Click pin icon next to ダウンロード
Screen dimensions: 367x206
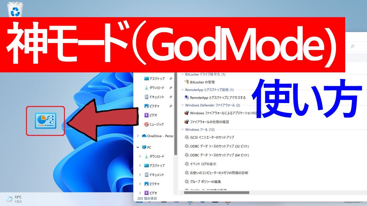[171, 88]
